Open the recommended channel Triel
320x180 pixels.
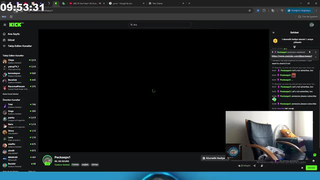[x=19, y=105]
